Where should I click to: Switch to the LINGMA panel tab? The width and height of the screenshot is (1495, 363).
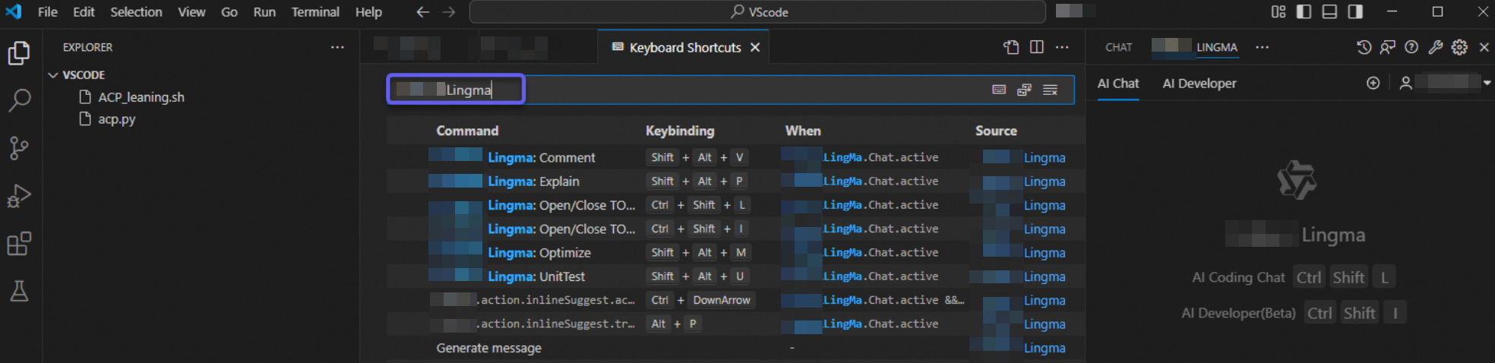pos(1216,47)
